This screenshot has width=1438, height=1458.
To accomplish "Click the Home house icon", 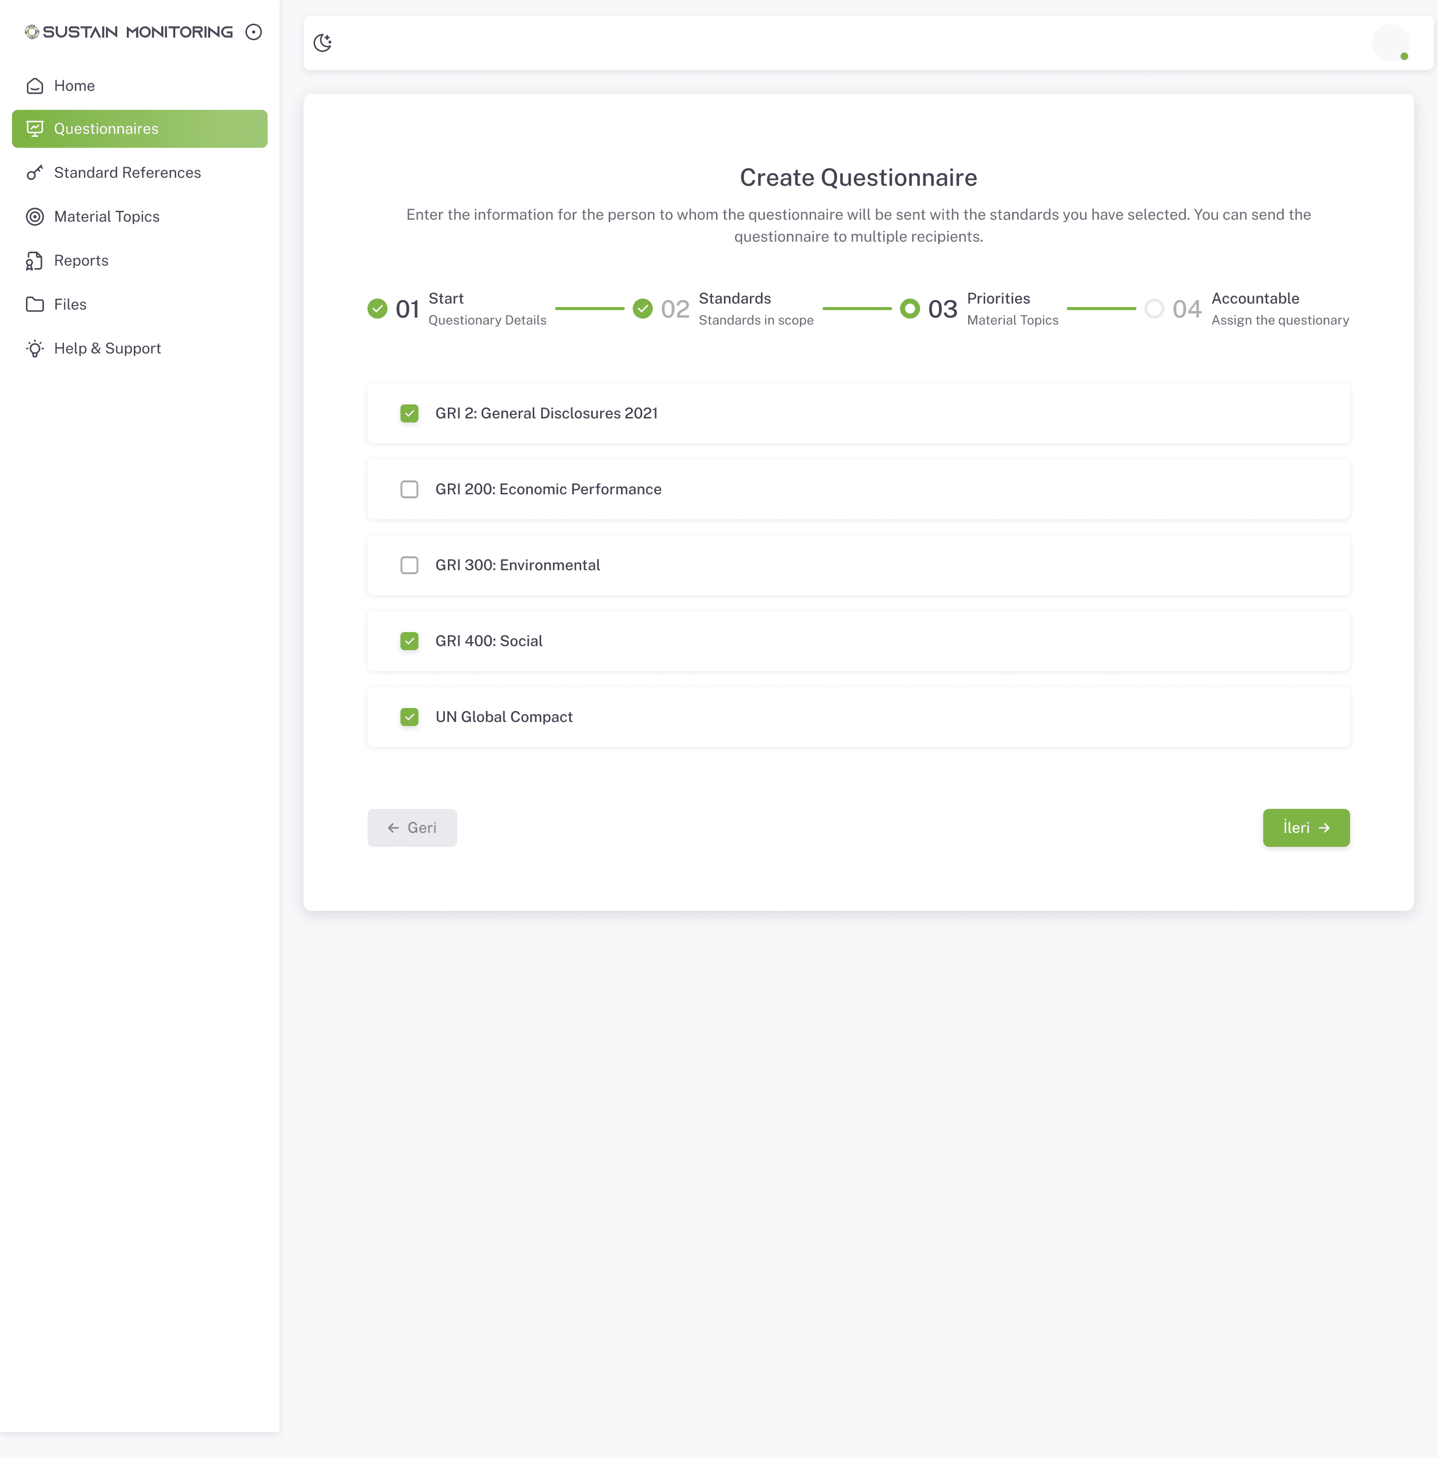I will [x=35, y=86].
